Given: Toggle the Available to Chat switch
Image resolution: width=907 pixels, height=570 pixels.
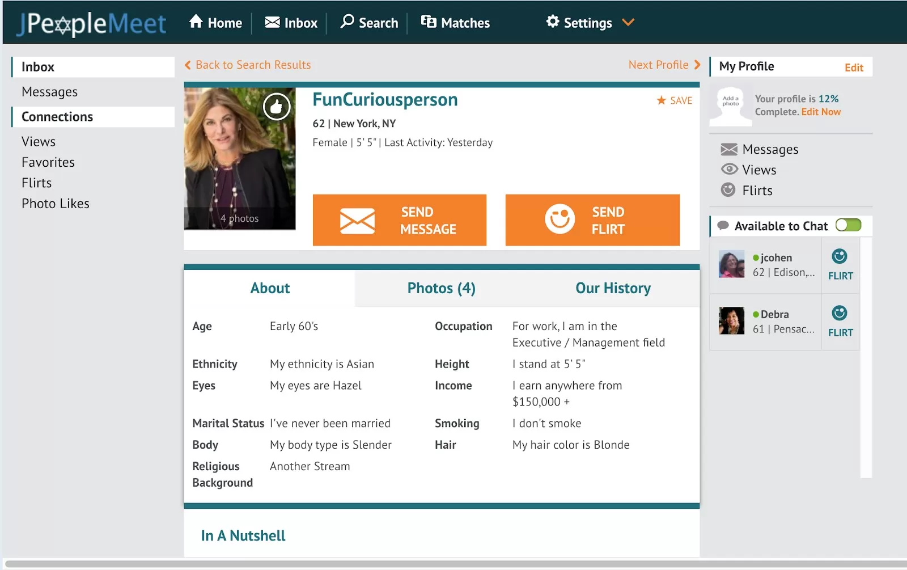Looking at the screenshot, I should (848, 226).
